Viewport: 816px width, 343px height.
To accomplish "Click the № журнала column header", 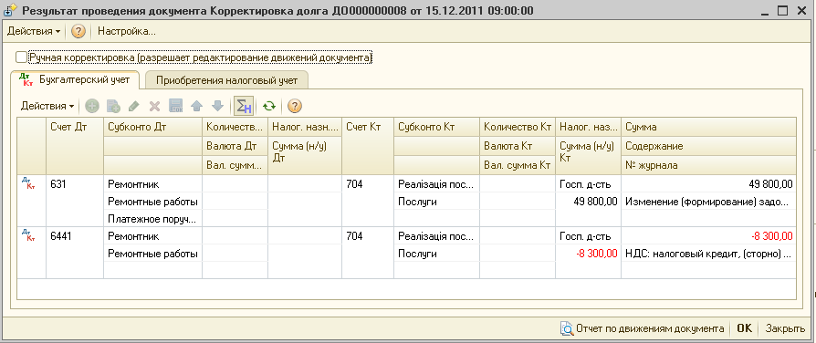I will (708, 165).
